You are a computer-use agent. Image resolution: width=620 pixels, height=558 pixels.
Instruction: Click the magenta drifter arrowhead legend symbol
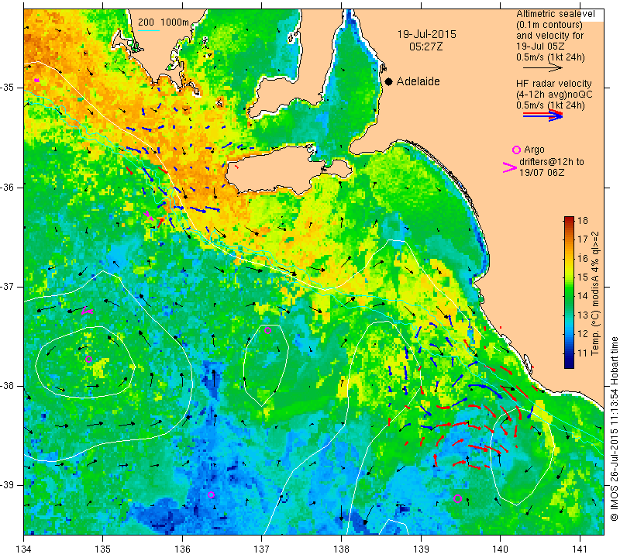pyautogui.click(x=510, y=167)
